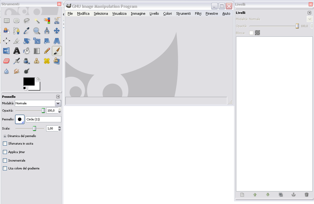Activate the Perspective tool
Image resolution: width=314 pixels, height=204 pixels.
pyautogui.click(x=57, y=41)
